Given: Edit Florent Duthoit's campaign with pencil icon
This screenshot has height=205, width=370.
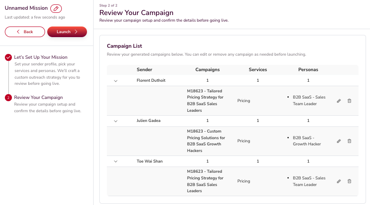Looking at the screenshot, I should 339,101.
